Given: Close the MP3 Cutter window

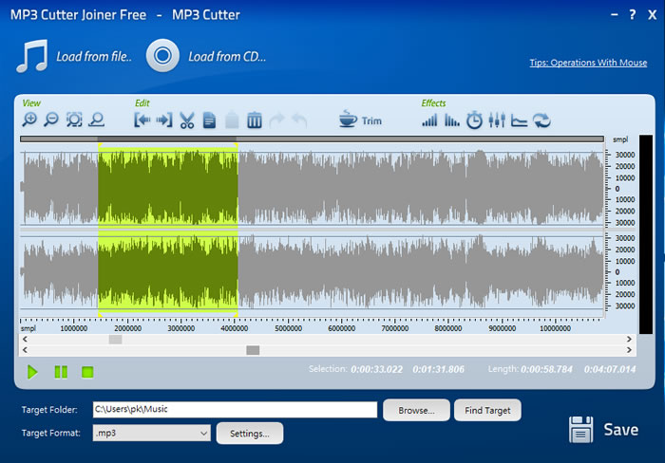Looking at the screenshot, I should point(653,15).
